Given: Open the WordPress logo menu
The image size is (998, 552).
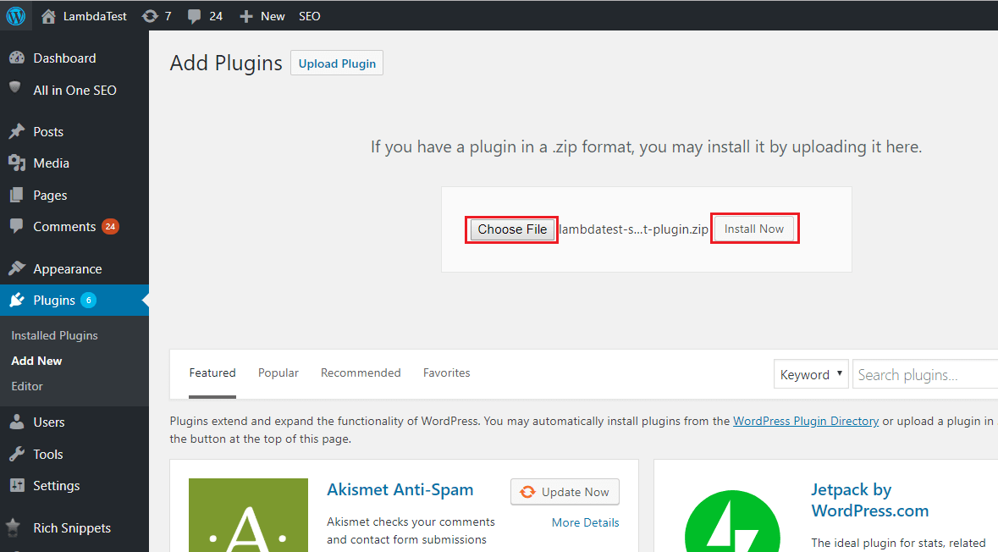Looking at the screenshot, I should tap(15, 15).
